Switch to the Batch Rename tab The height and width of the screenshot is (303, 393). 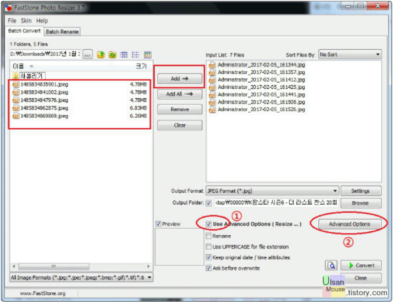[62, 32]
